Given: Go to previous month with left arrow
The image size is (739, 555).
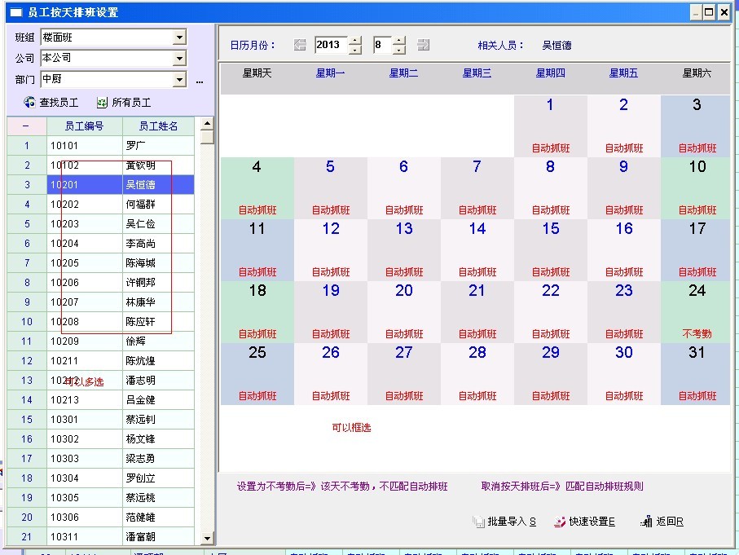Looking at the screenshot, I should click(x=300, y=45).
